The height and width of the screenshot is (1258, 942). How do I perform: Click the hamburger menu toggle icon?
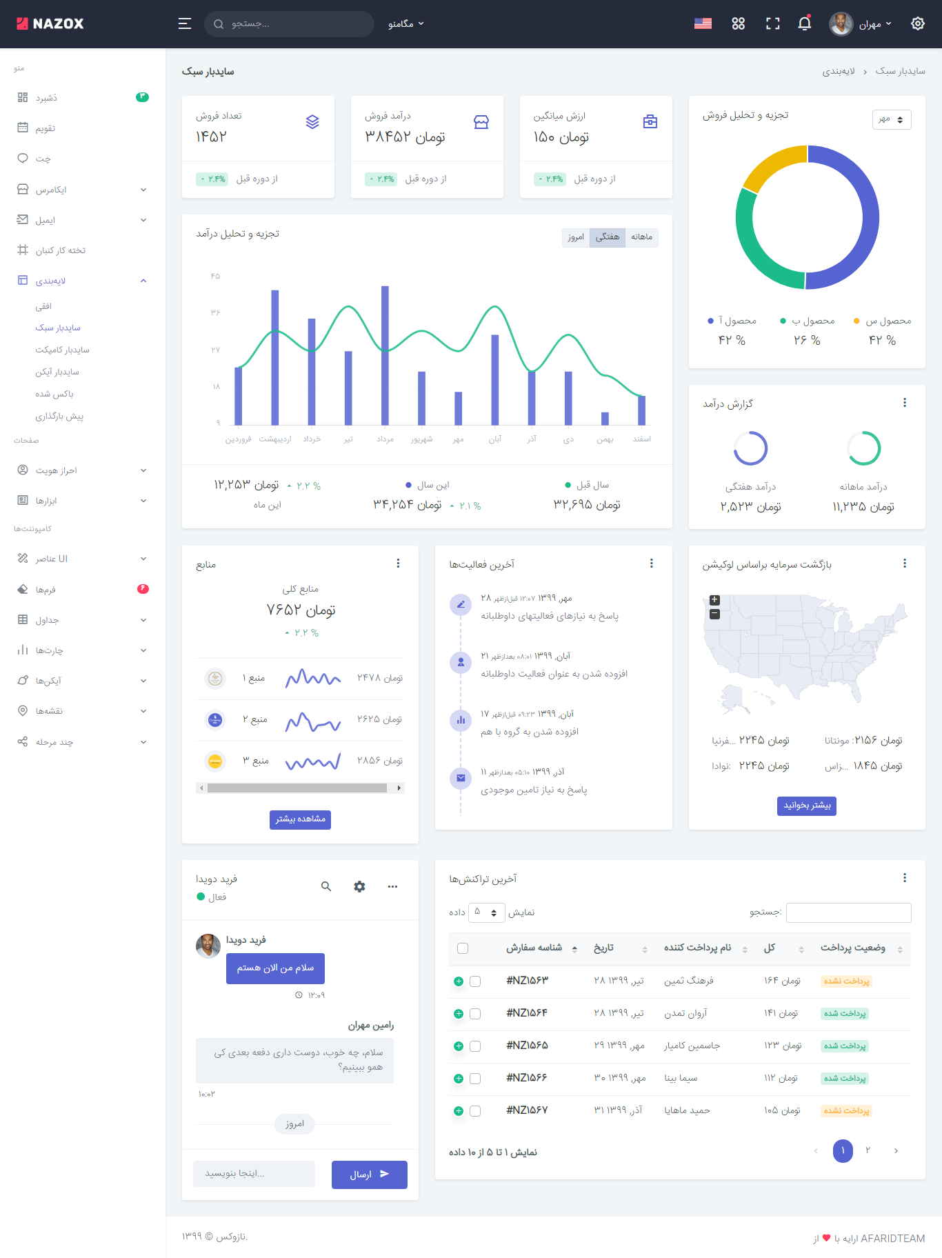pyautogui.click(x=184, y=24)
